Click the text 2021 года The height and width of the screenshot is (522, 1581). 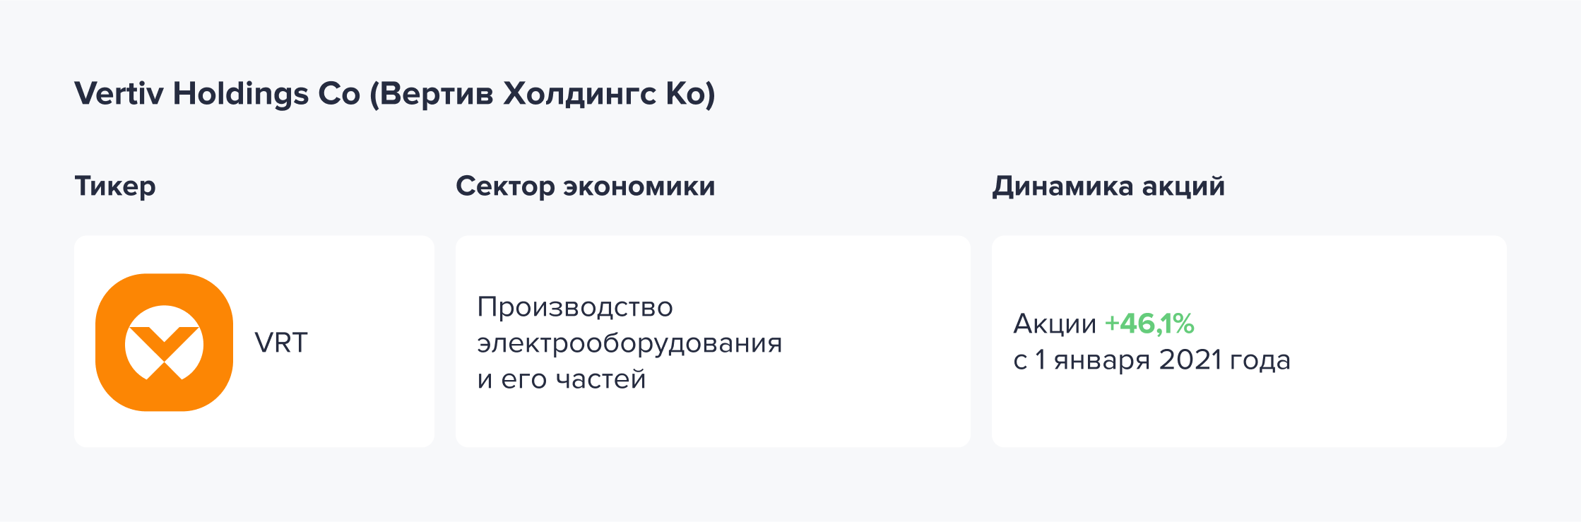[1225, 360]
